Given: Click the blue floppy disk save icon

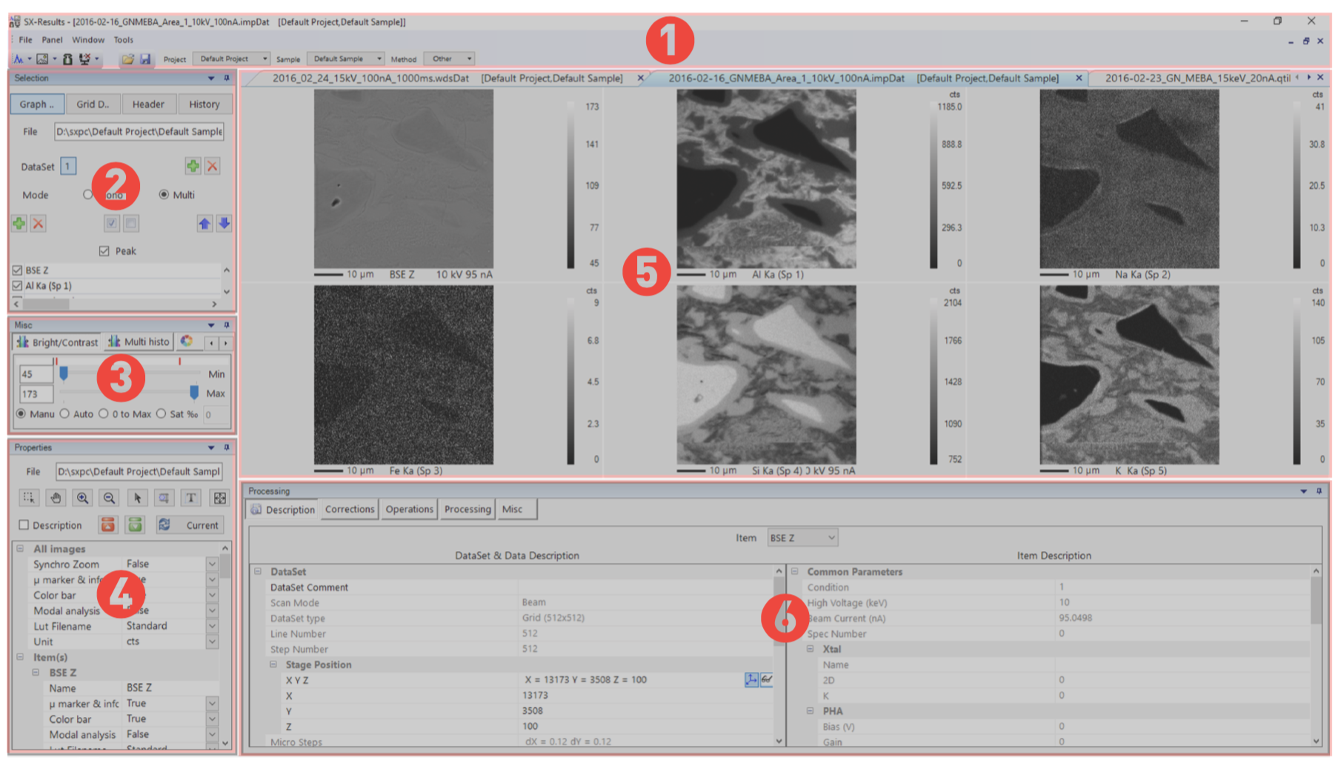Looking at the screenshot, I should coord(145,59).
